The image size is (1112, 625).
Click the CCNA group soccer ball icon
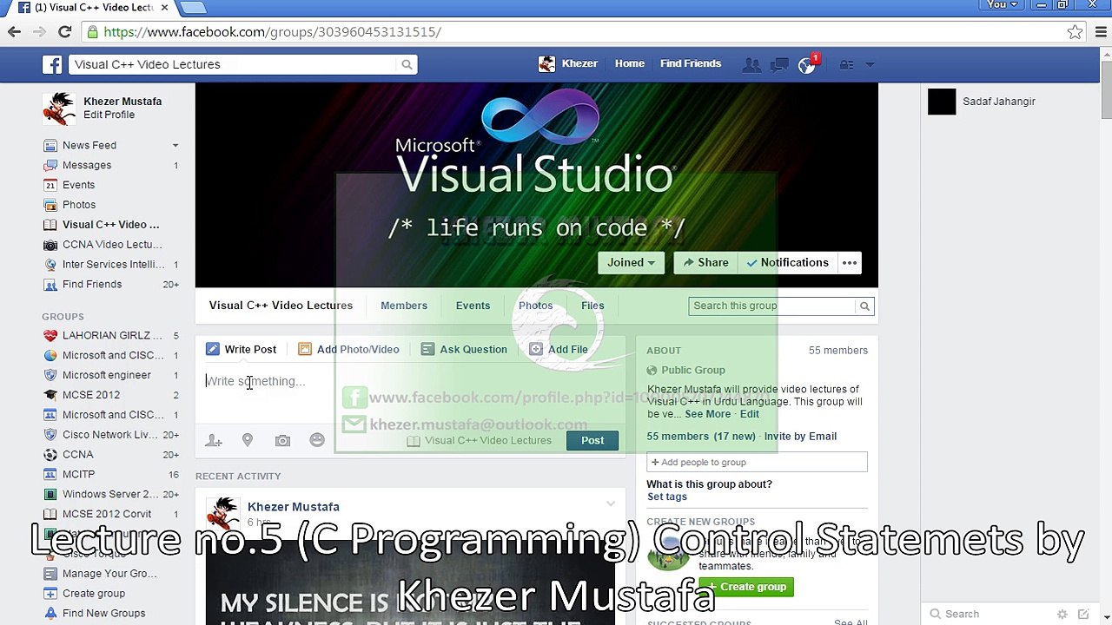[50, 455]
